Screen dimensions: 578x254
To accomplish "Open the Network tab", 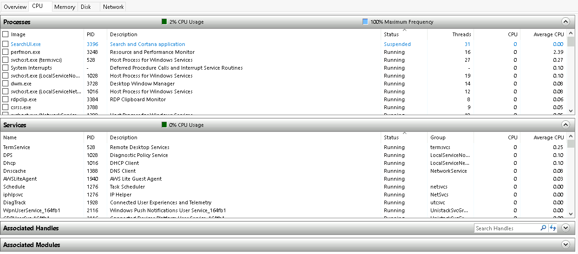I will pos(113,7).
